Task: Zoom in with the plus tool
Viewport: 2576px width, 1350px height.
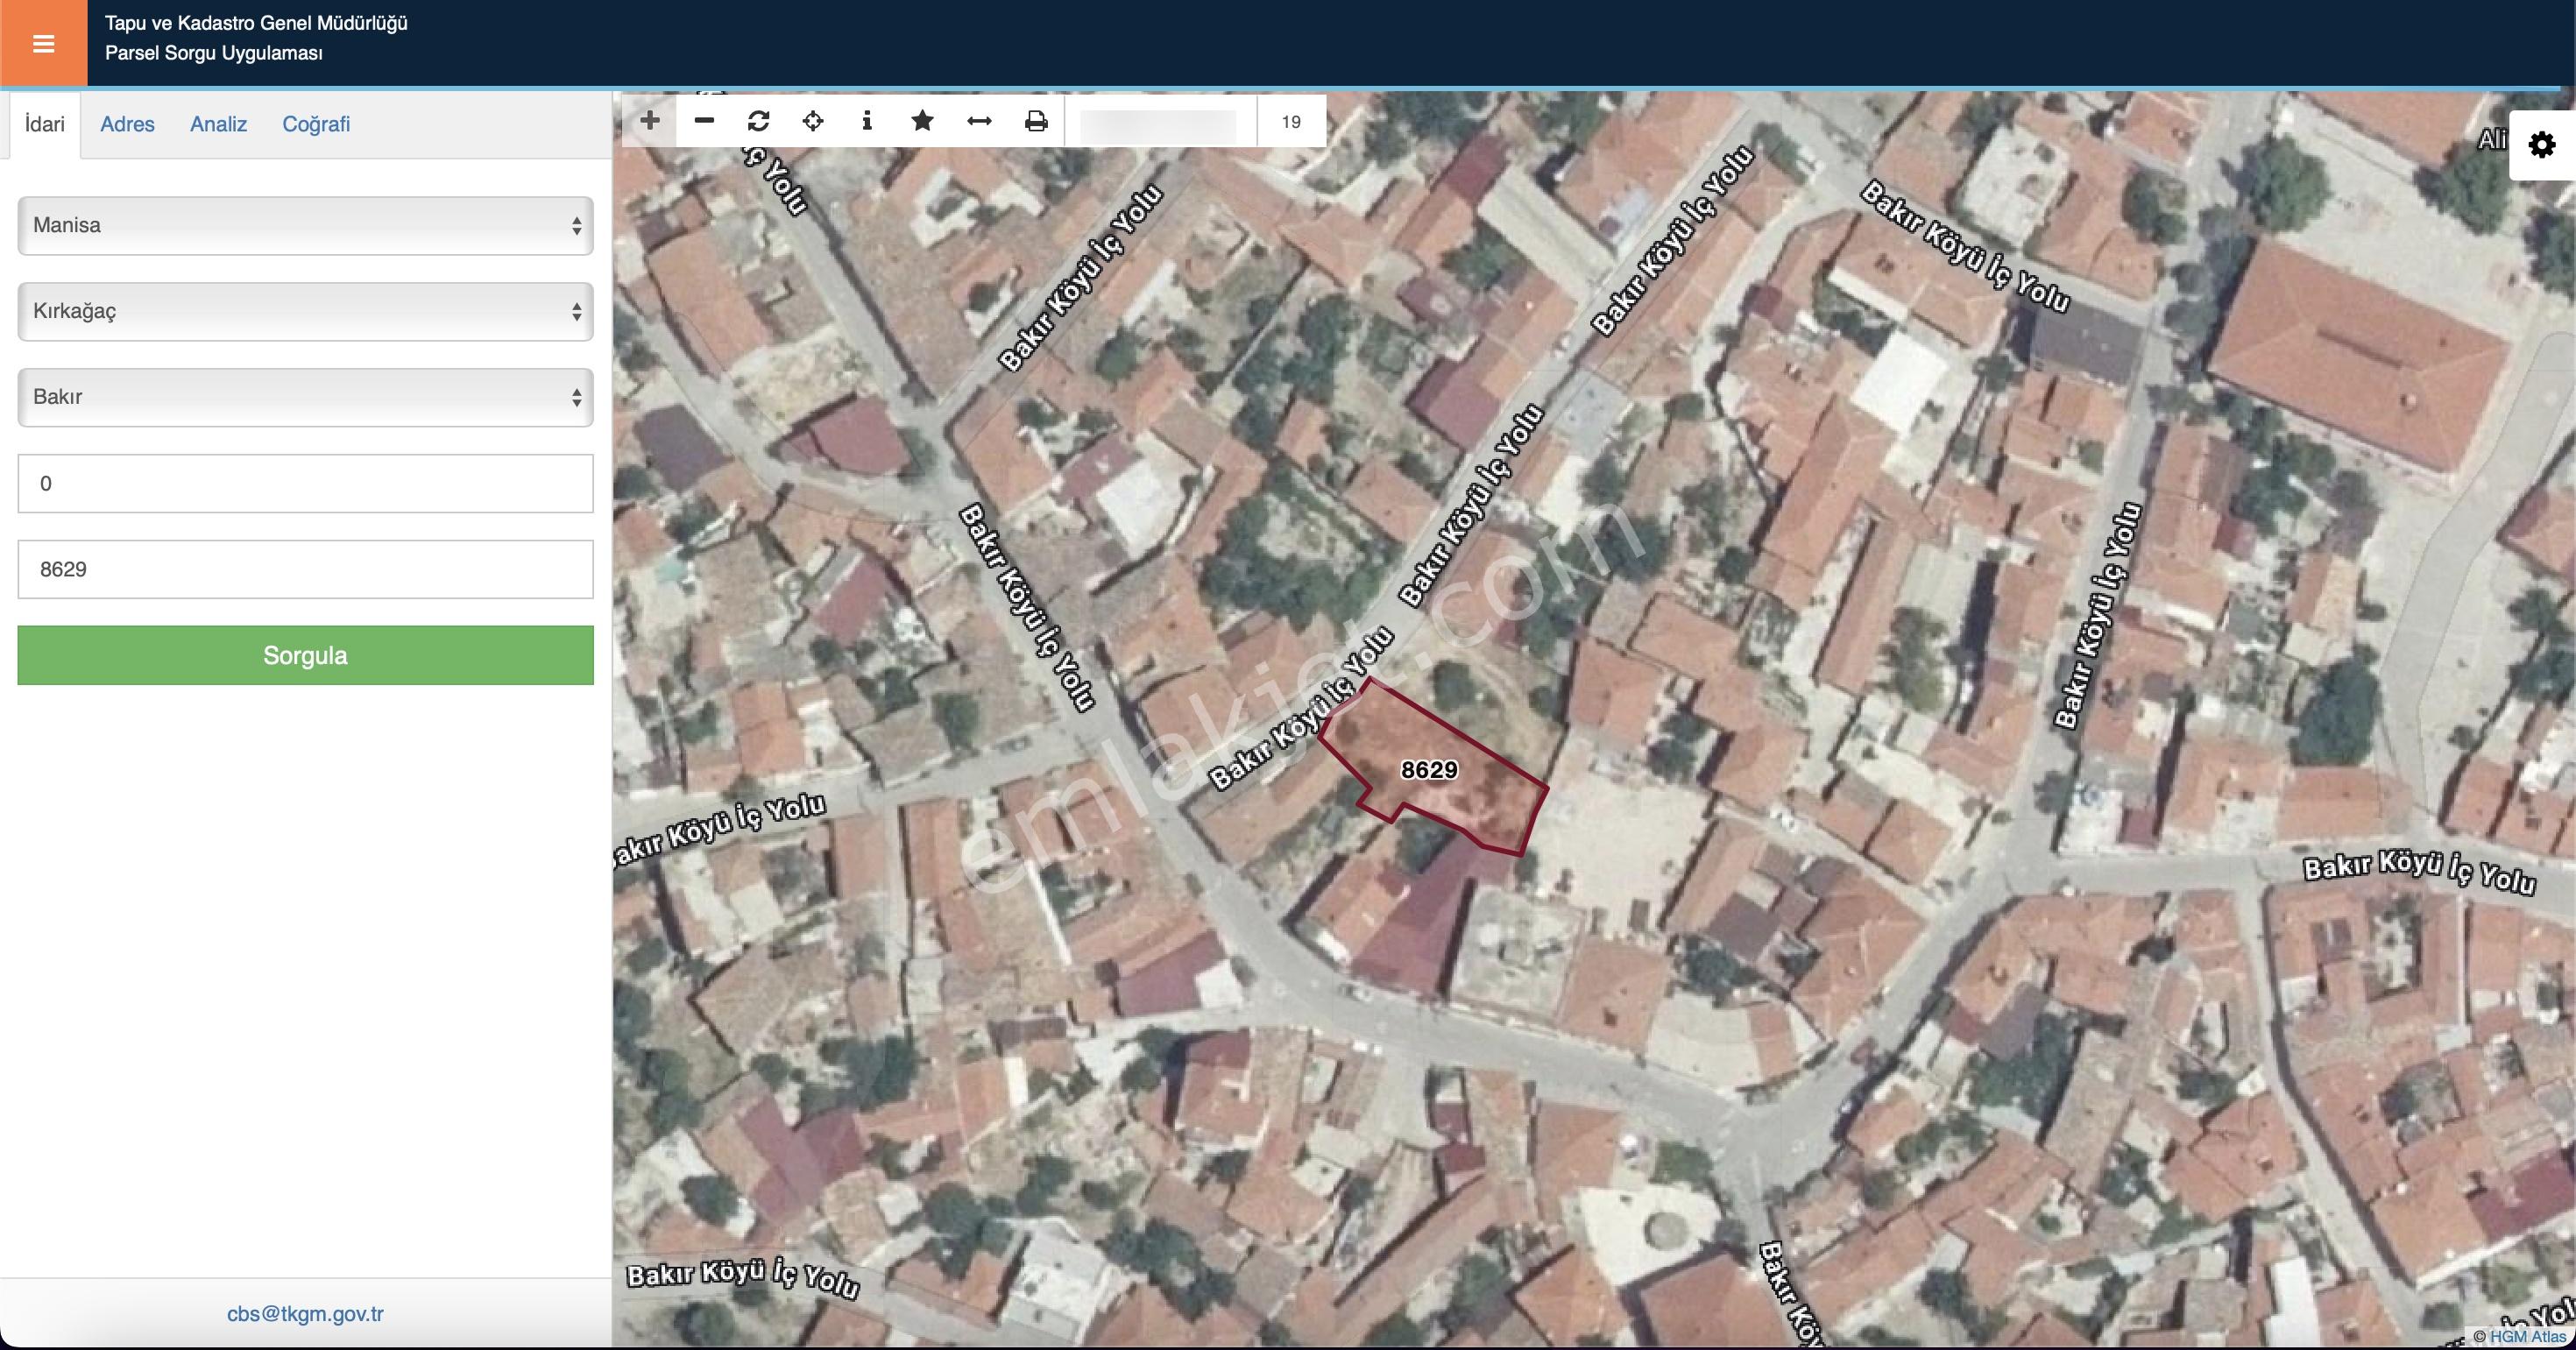Action: 650,121
